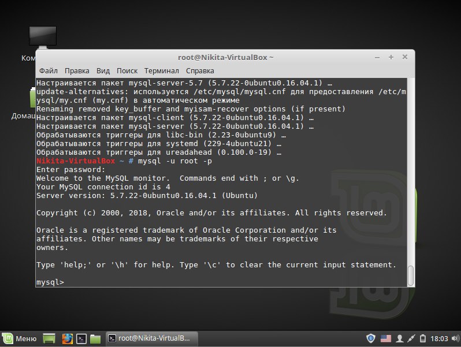461x347 pixels.
Task: Click the systemd (229-4ubuntu21) triggers line
Action: coord(159,144)
